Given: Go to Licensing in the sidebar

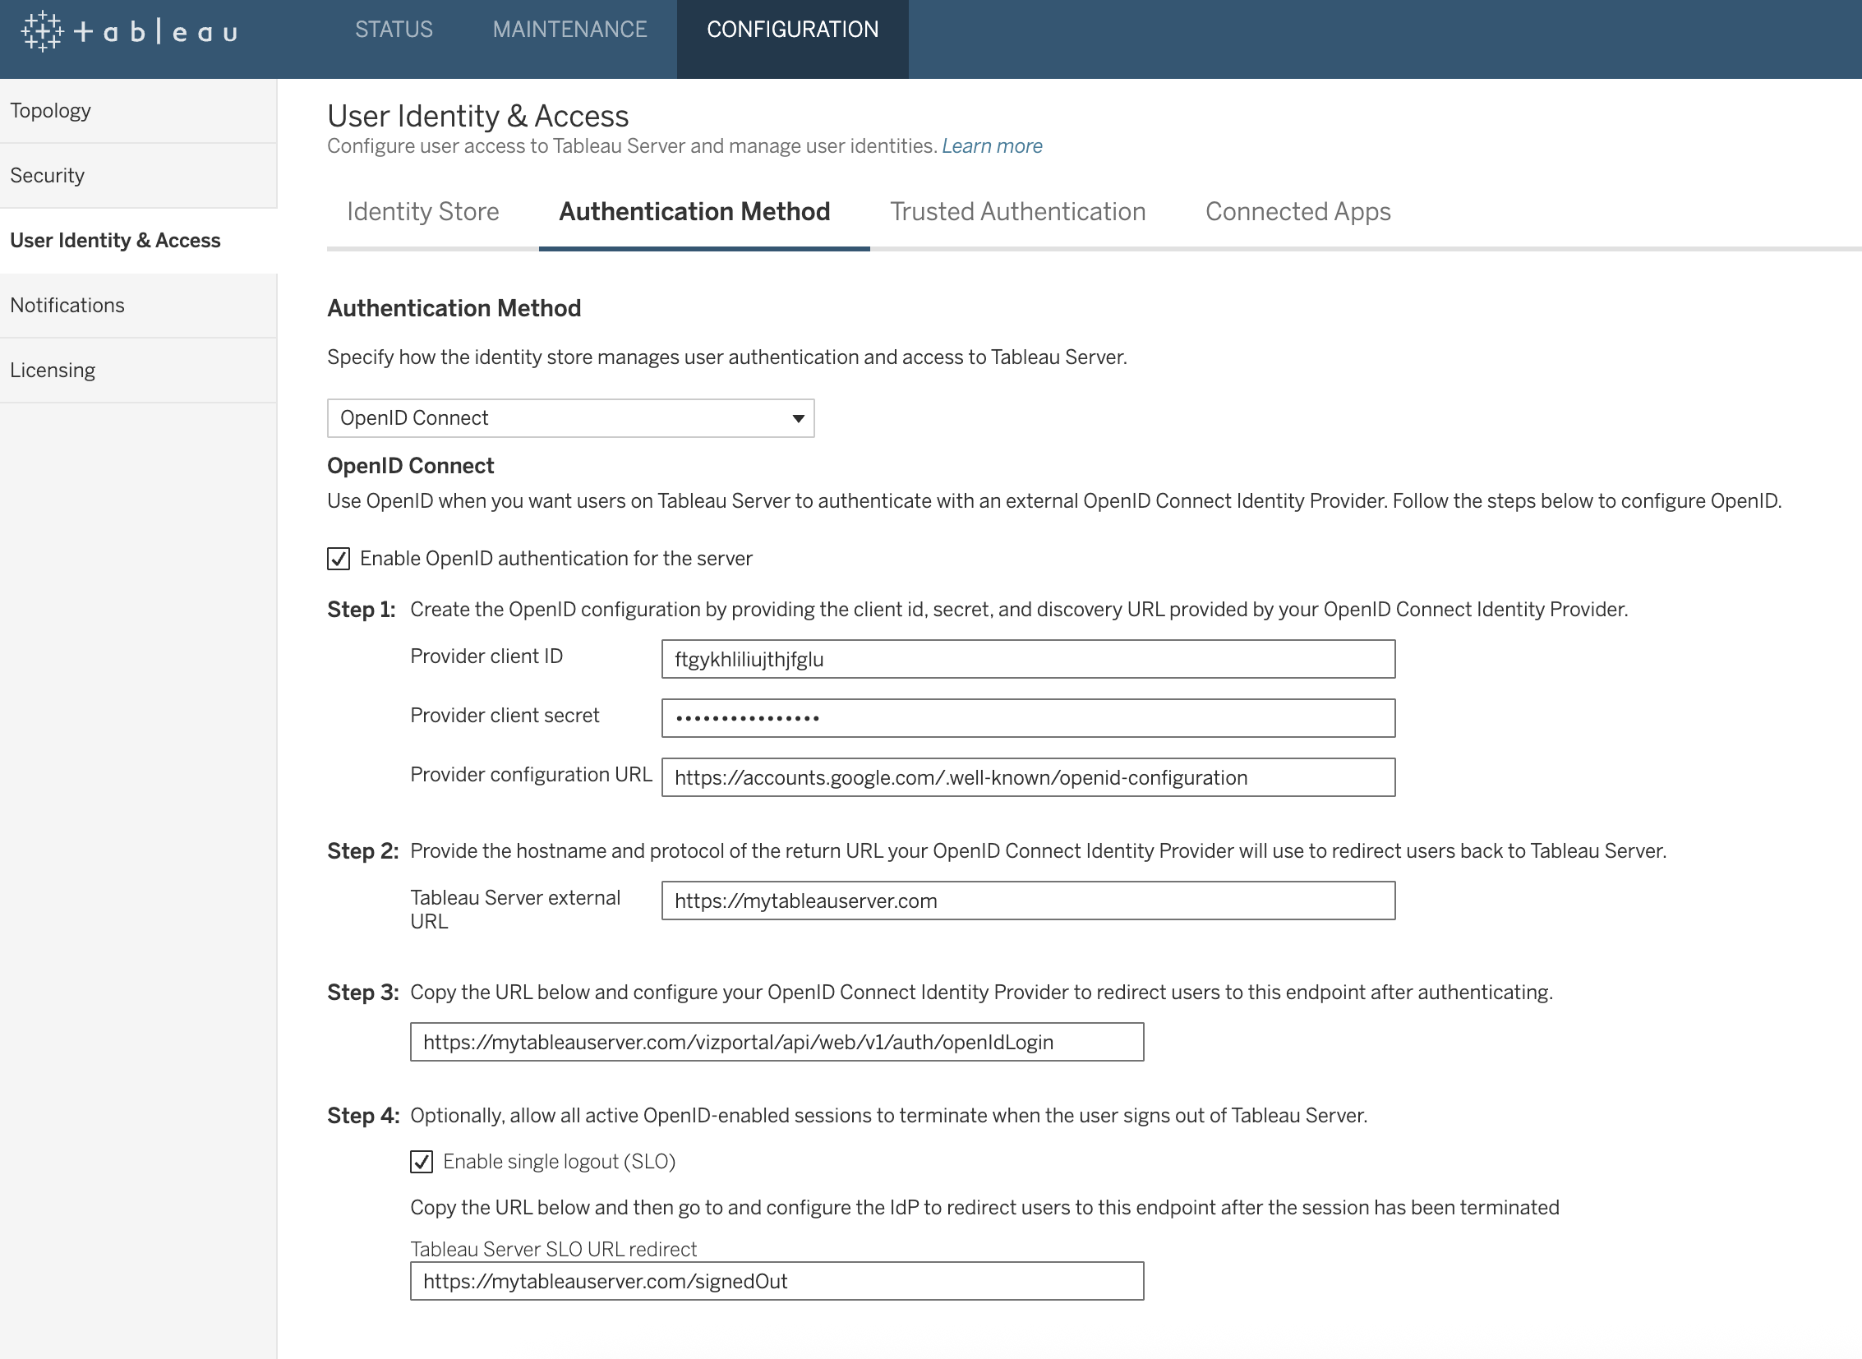Looking at the screenshot, I should click(53, 371).
